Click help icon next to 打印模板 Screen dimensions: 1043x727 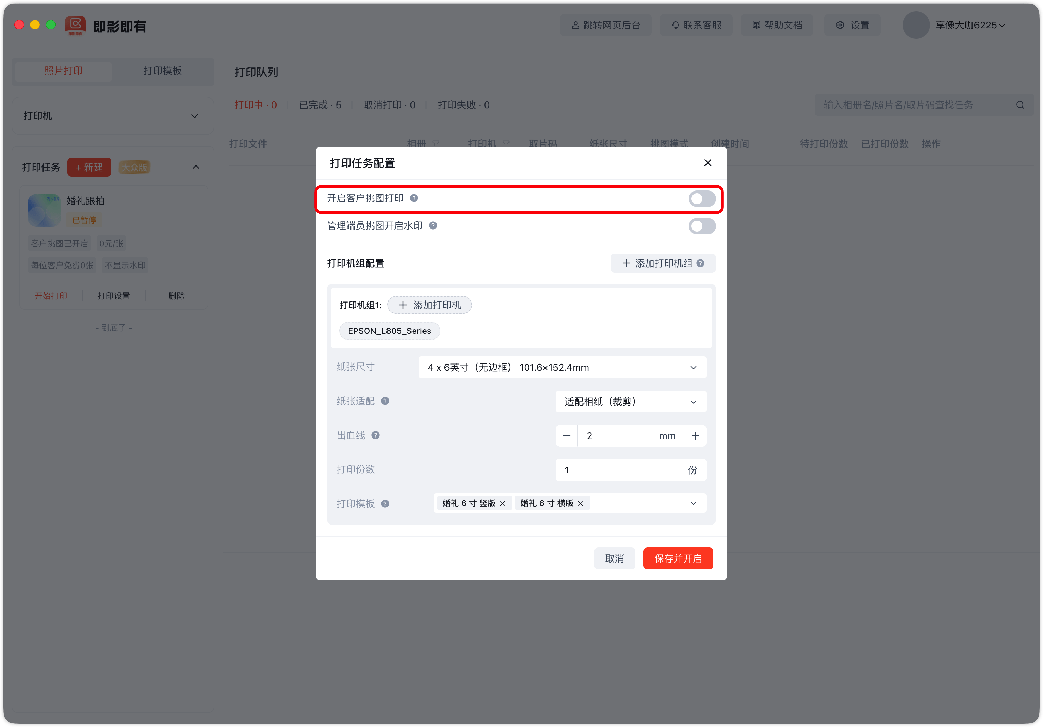point(385,503)
